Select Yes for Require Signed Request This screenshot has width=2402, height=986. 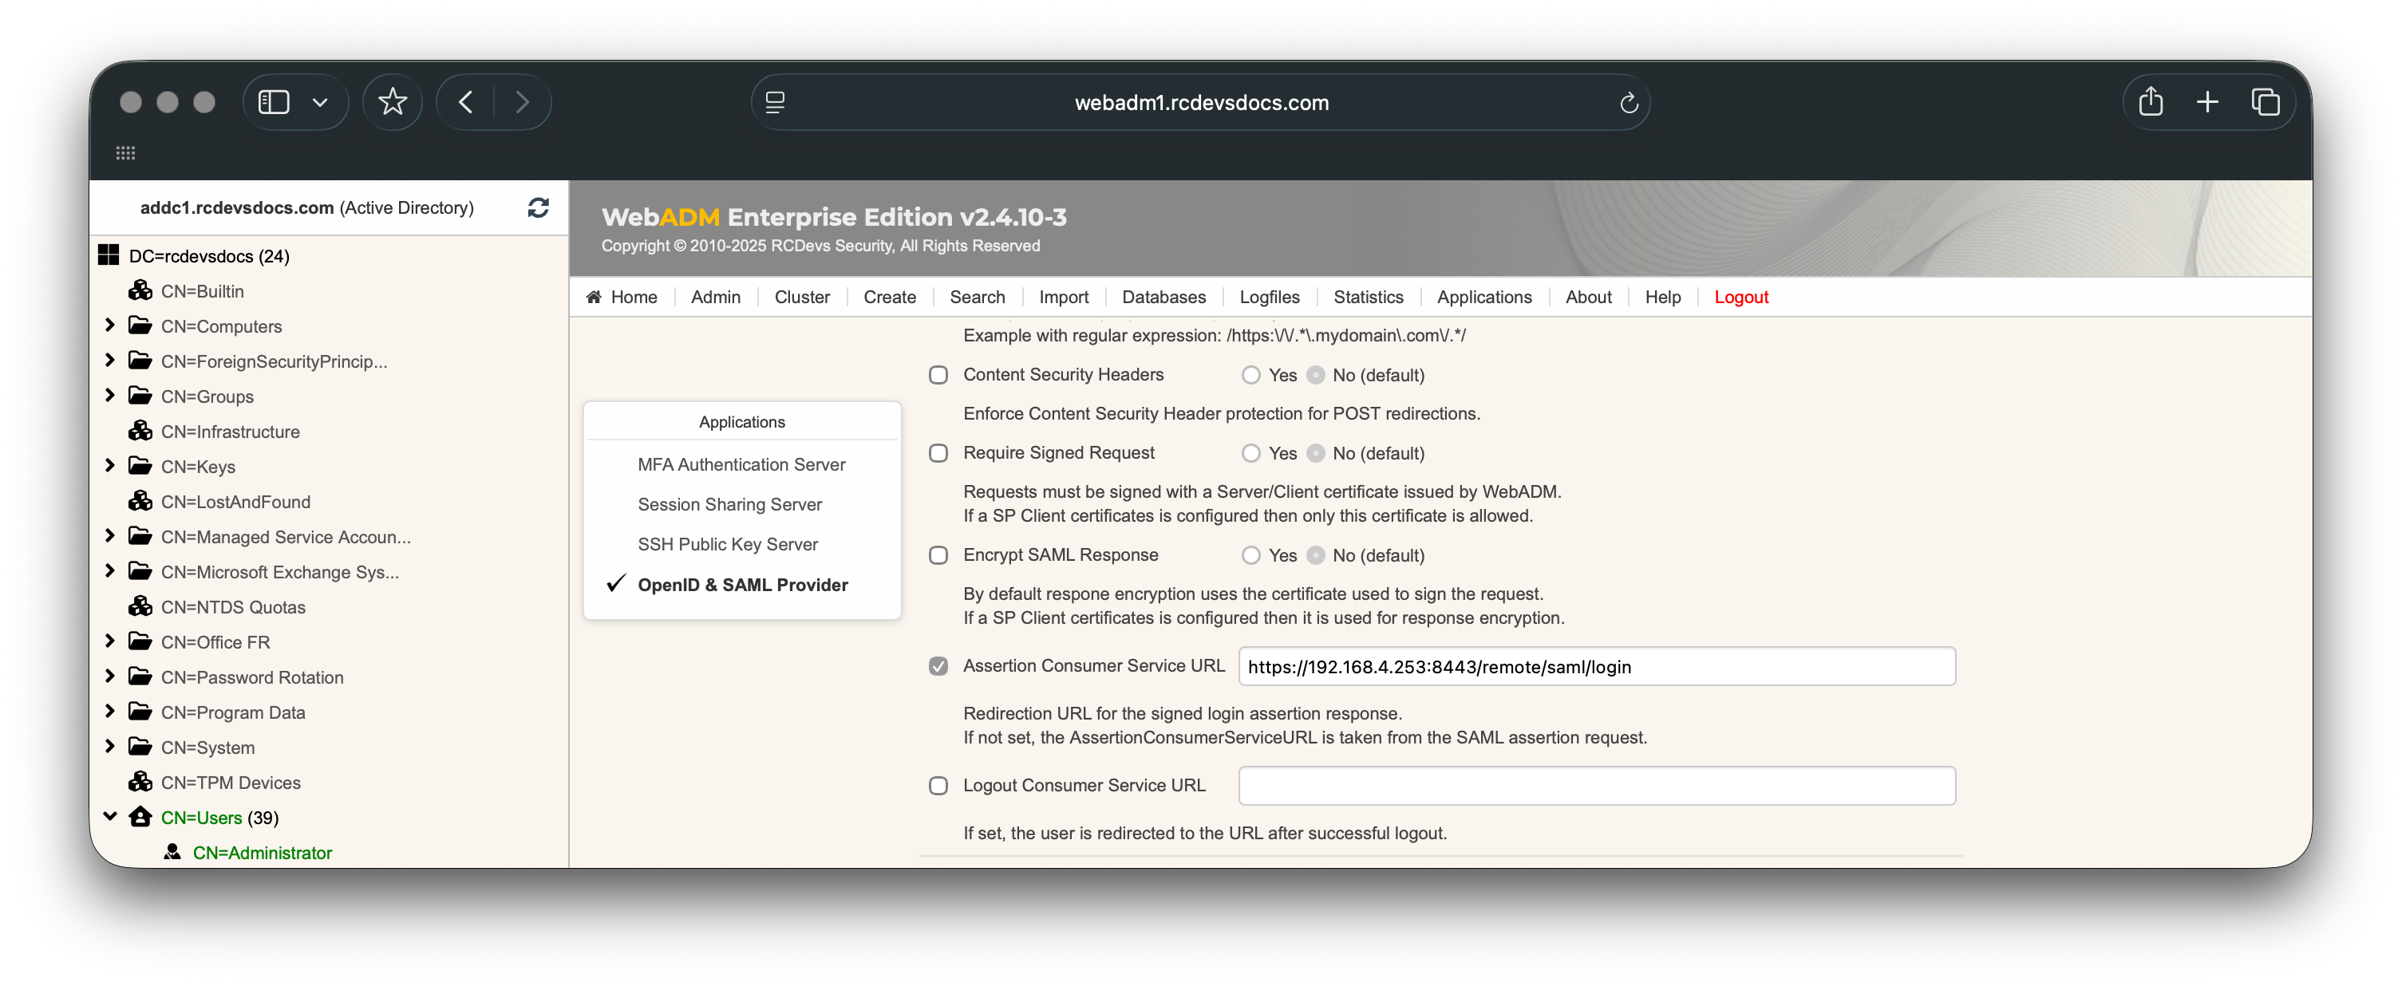pyautogui.click(x=1250, y=453)
